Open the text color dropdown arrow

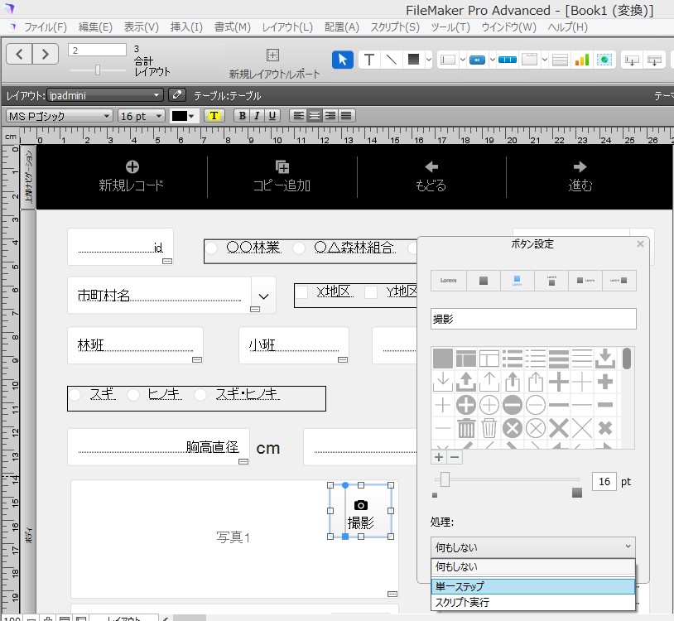191,116
